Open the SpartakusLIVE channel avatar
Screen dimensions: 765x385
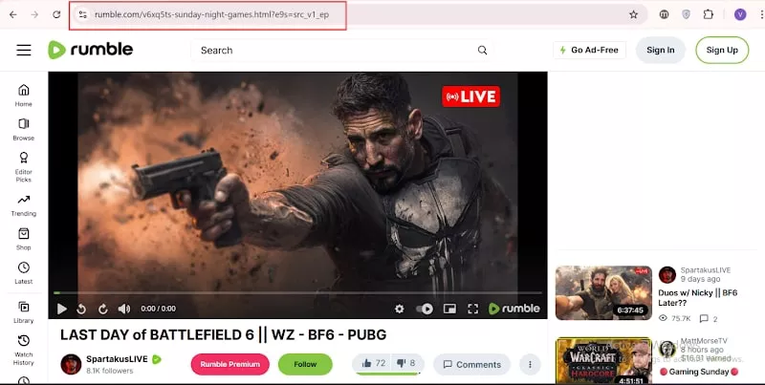point(71,364)
